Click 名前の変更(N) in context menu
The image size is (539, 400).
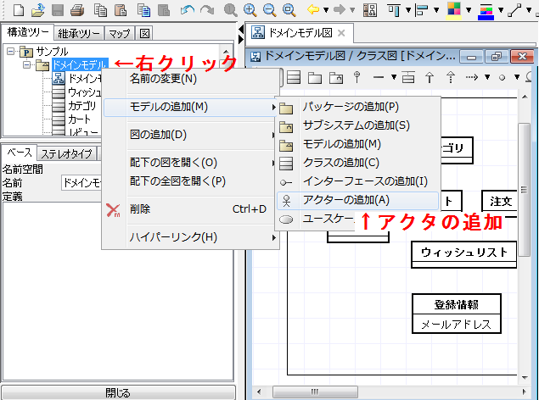point(163,79)
